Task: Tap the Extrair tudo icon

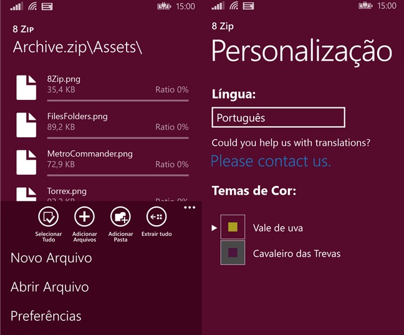Action: (156, 216)
